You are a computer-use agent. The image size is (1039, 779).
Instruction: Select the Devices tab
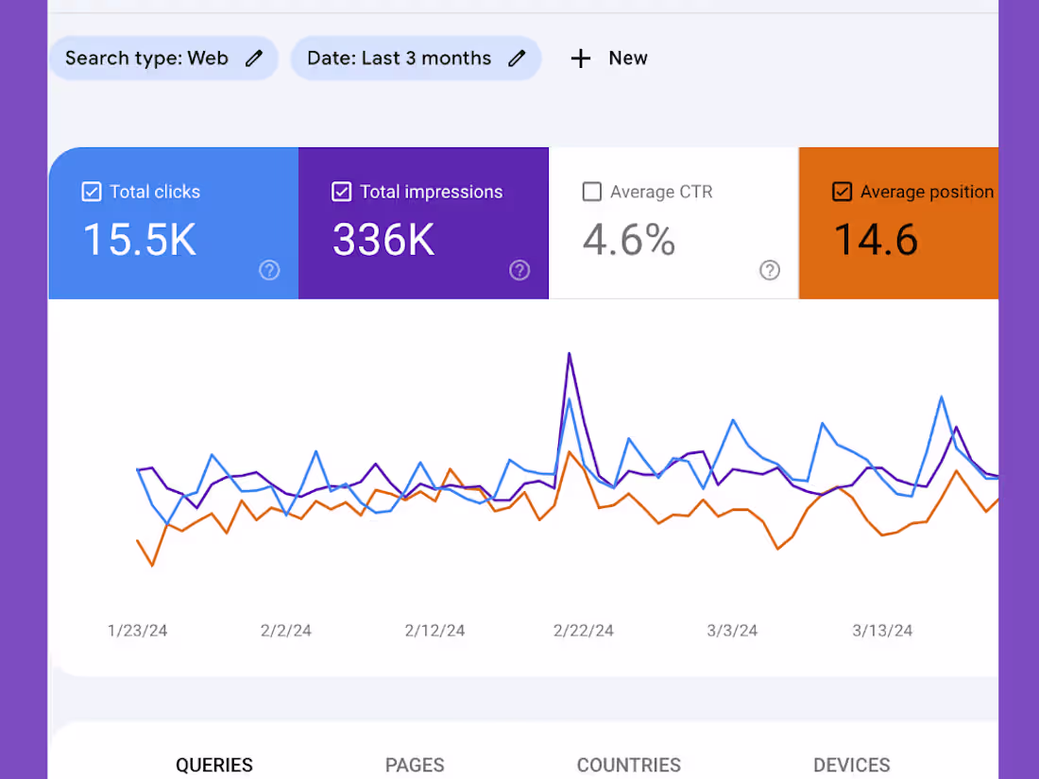(x=852, y=765)
